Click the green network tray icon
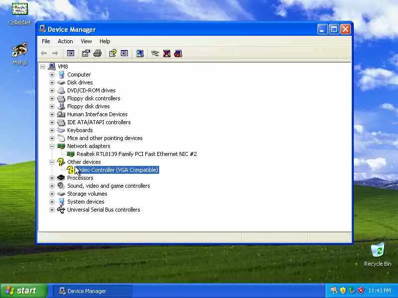The image size is (398, 298). coord(352,291)
